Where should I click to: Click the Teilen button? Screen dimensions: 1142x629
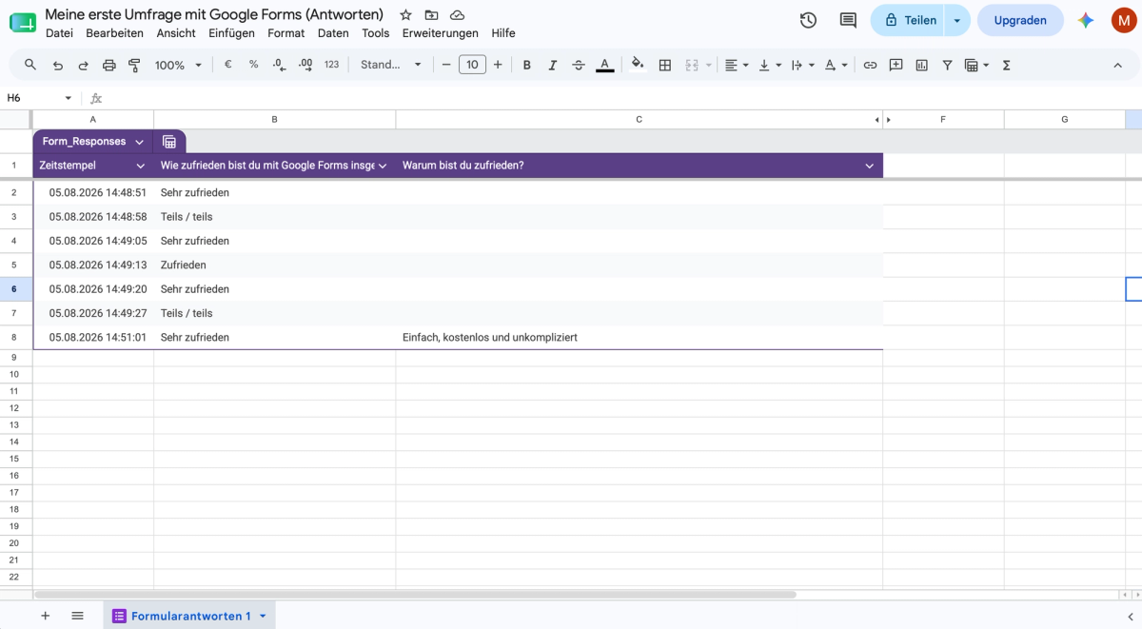coord(908,20)
